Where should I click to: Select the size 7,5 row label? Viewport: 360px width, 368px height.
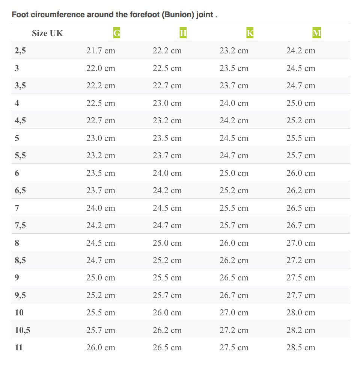(x=20, y=226)
